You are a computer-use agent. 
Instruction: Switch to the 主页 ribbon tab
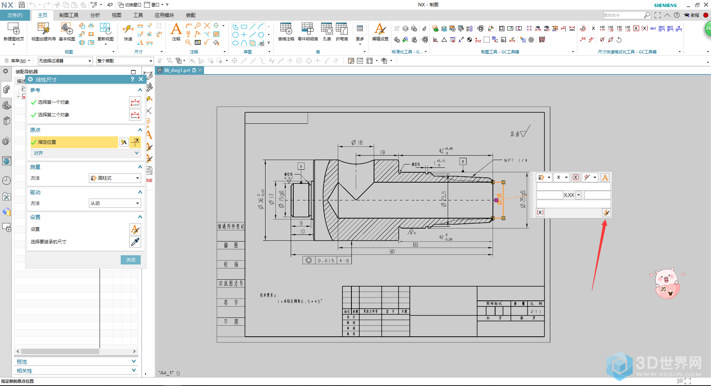tap(43, 15)
